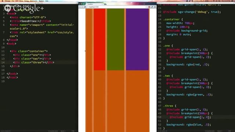Click line number 46 in Sass editor
Viewport: 235px width, 132px height.
pos(159,102)
